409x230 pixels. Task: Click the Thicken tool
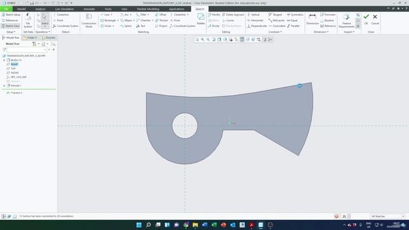(162, 20)
